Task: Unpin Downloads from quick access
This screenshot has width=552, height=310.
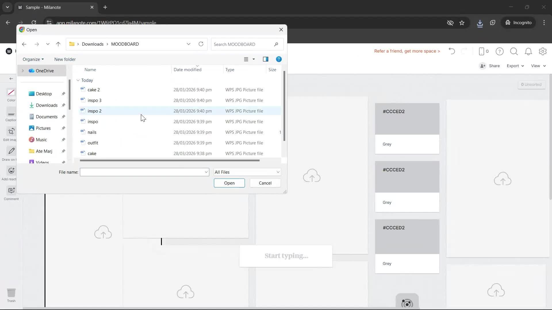Action: tap(63, 105)
